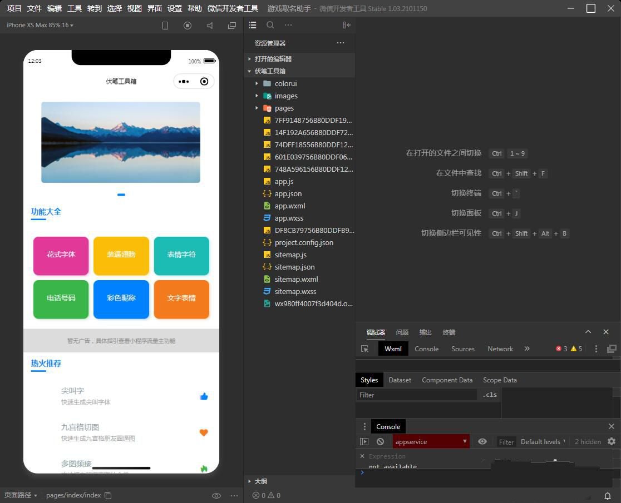
Task: Collapse the 伏笔工具箱 project tree
Action: 299,71
